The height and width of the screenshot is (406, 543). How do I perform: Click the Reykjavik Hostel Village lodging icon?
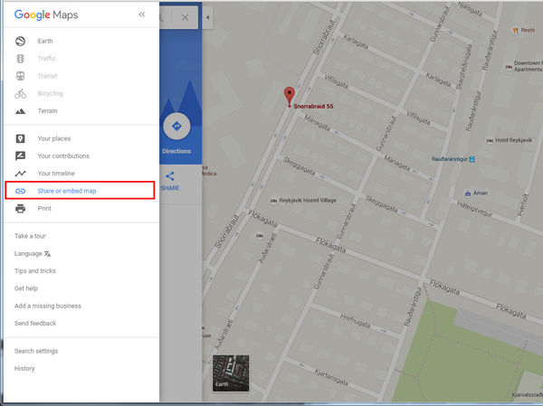pos(273,201)
